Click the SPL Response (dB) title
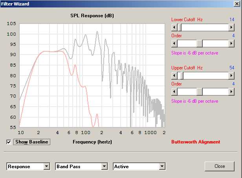 pos(92,16)
